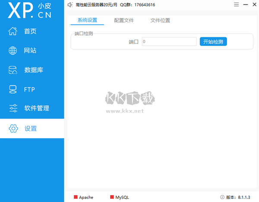Open the hamburger menu in title bar

(236, 5)
